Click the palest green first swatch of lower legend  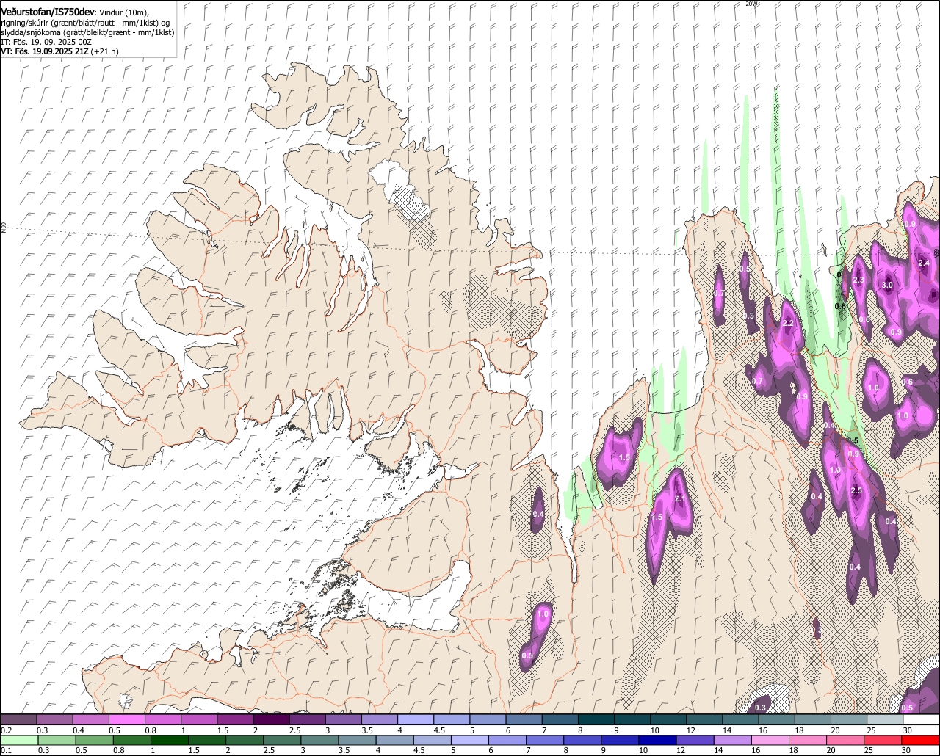[18, 740]
